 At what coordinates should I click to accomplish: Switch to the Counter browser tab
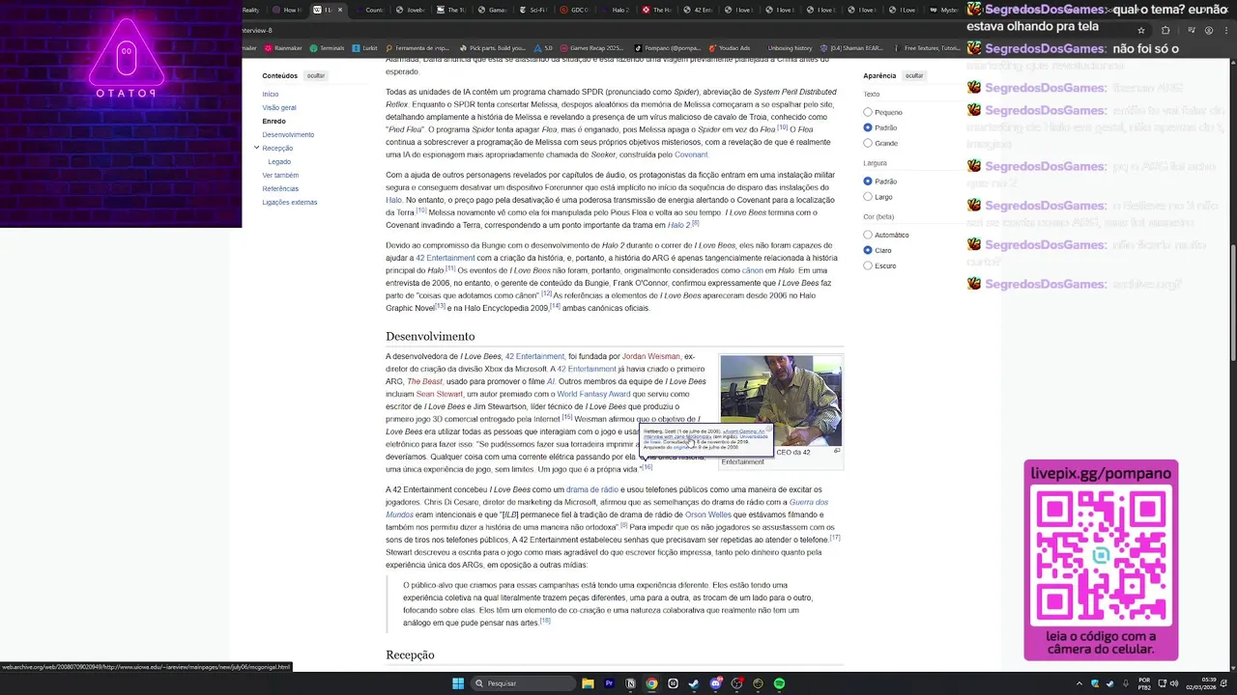coord(373,10)
